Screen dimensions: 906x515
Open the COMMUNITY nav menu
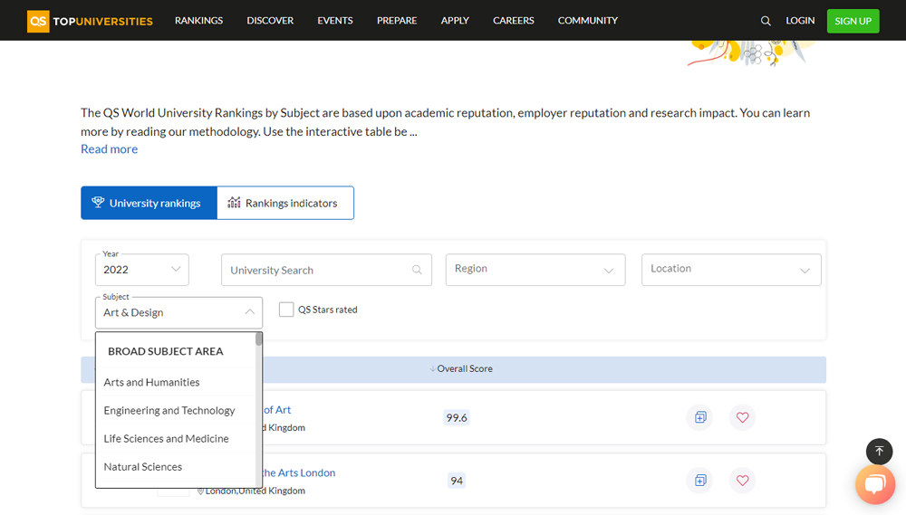[588, 21]
